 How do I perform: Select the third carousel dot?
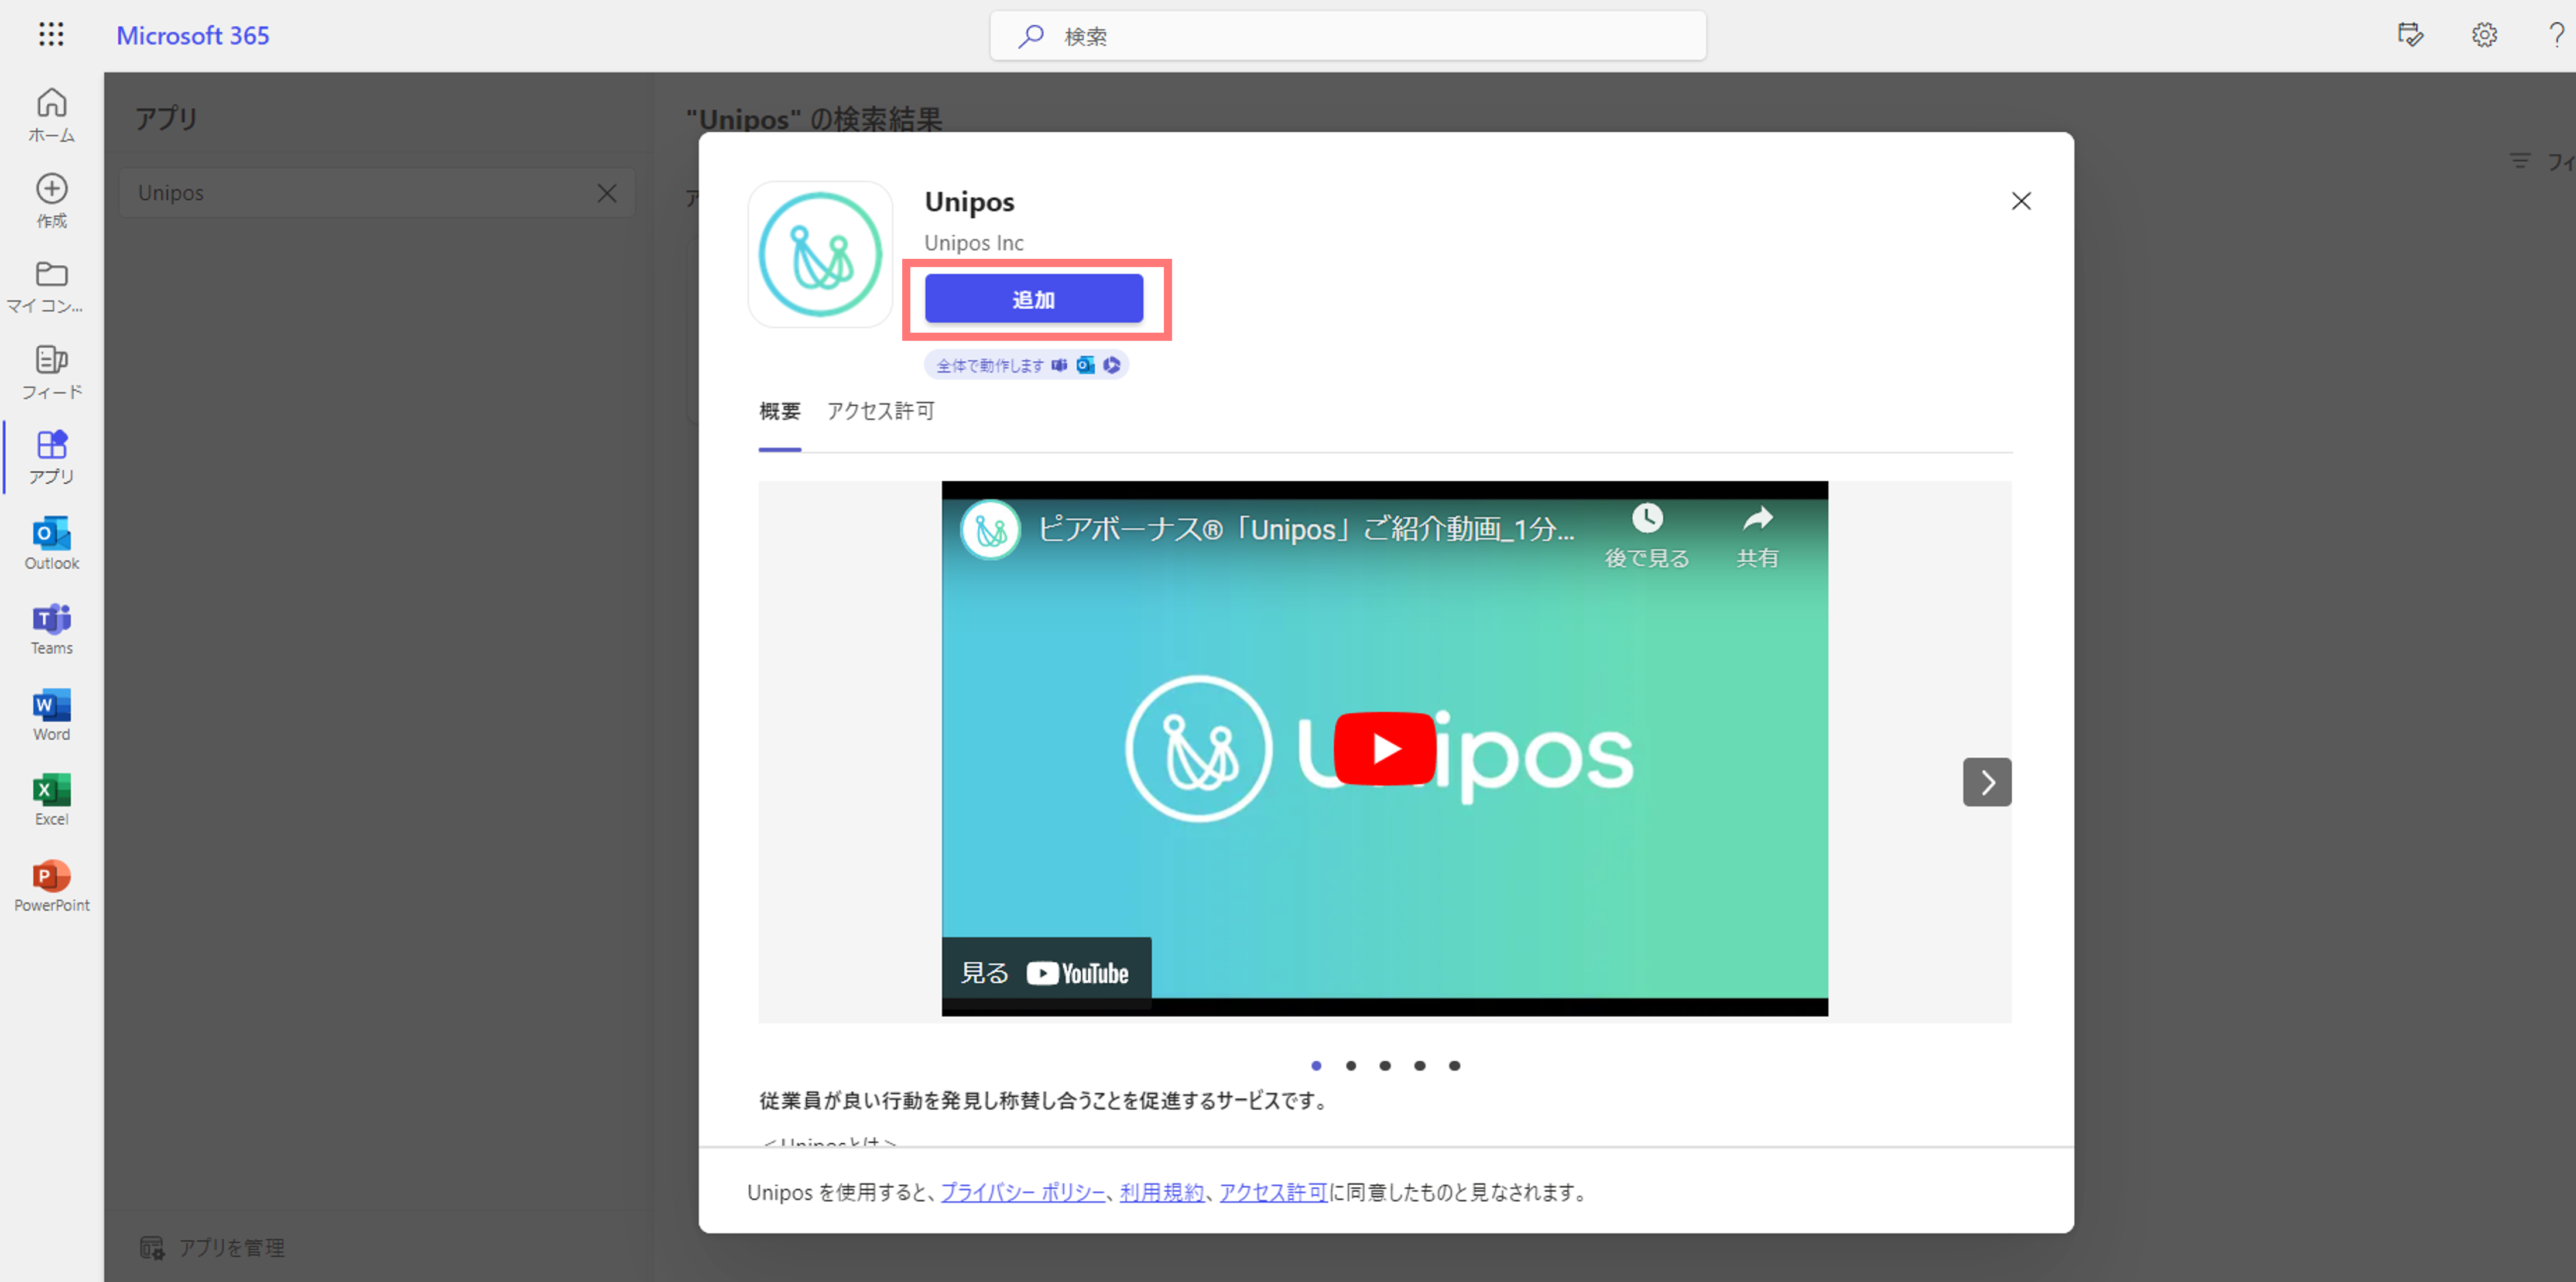(1385, 1065)
